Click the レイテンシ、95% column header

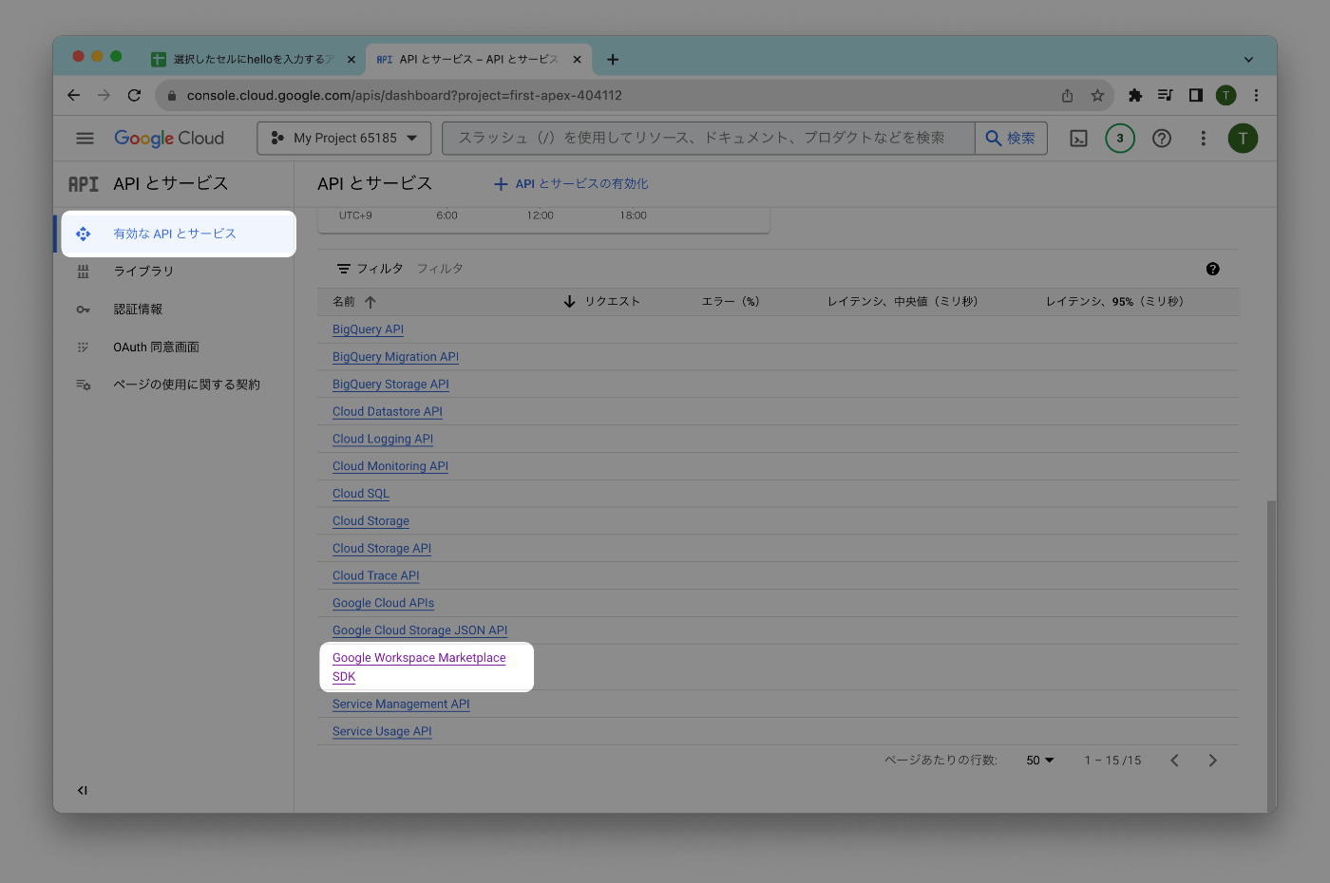tap(1114, 302)
